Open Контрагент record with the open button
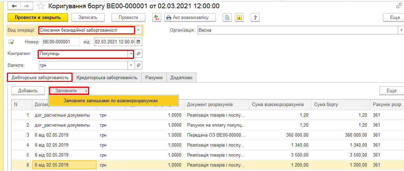This screenshot has height=171, width=404. pos(138,54)
